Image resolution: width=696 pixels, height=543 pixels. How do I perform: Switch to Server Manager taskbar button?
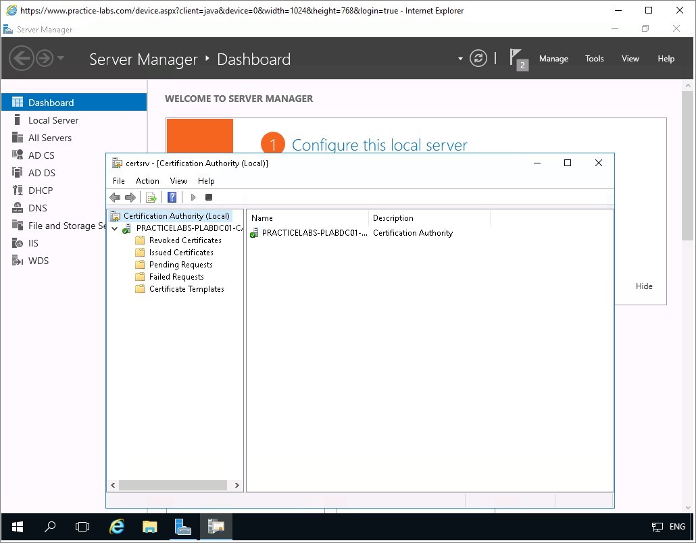tap(183, 527)
